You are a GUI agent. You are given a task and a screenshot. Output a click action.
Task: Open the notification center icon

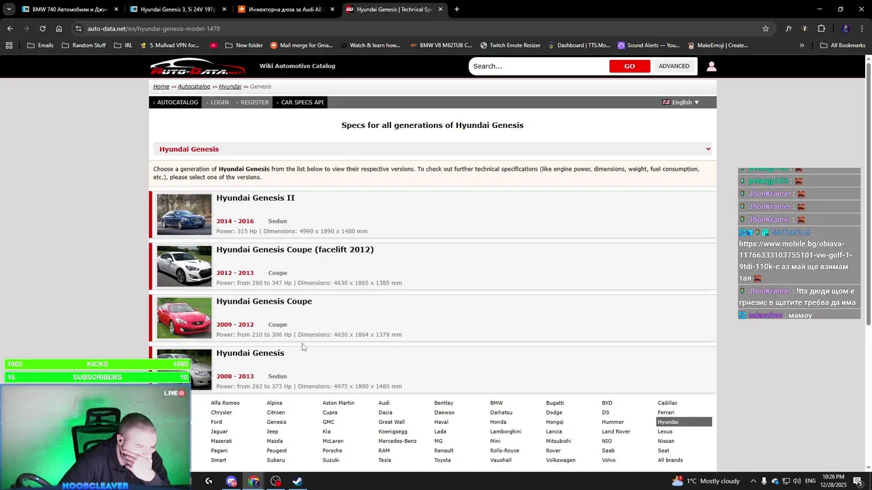[858, 481]
